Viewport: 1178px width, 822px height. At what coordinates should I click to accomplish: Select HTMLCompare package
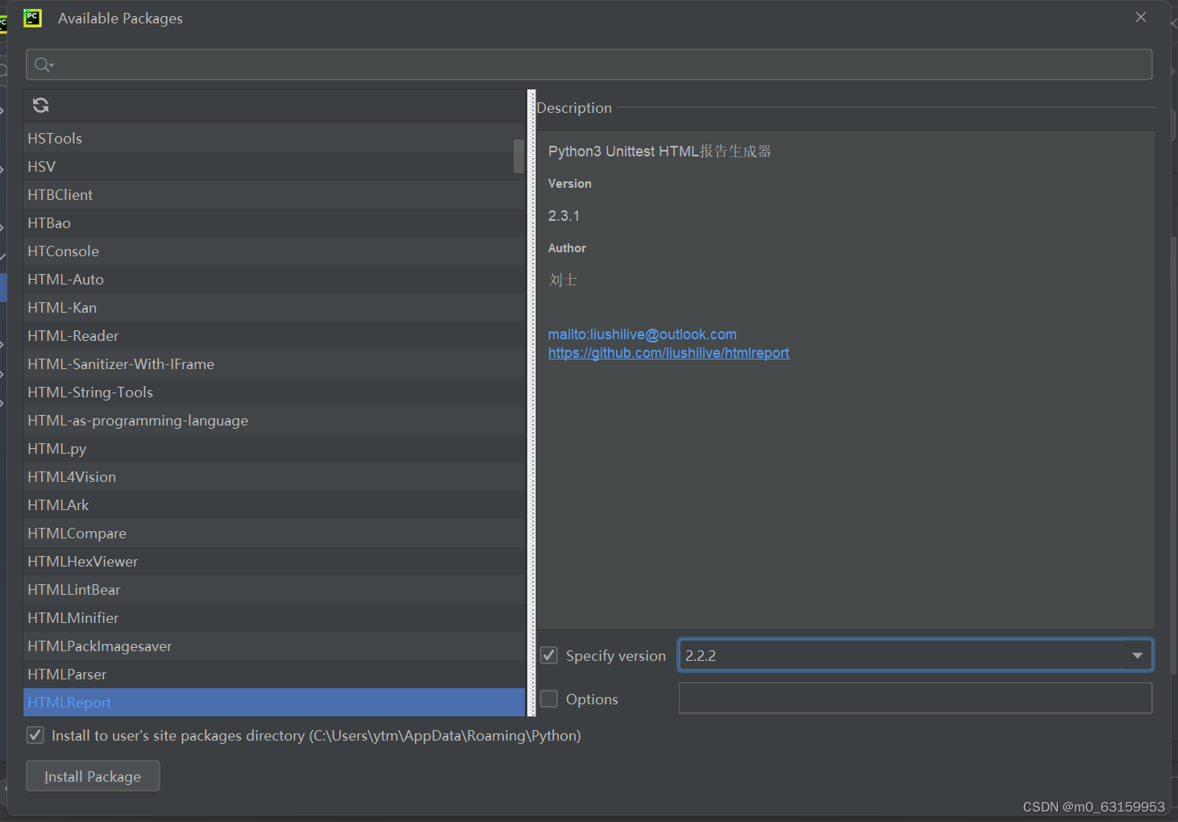tap(274, 533)
